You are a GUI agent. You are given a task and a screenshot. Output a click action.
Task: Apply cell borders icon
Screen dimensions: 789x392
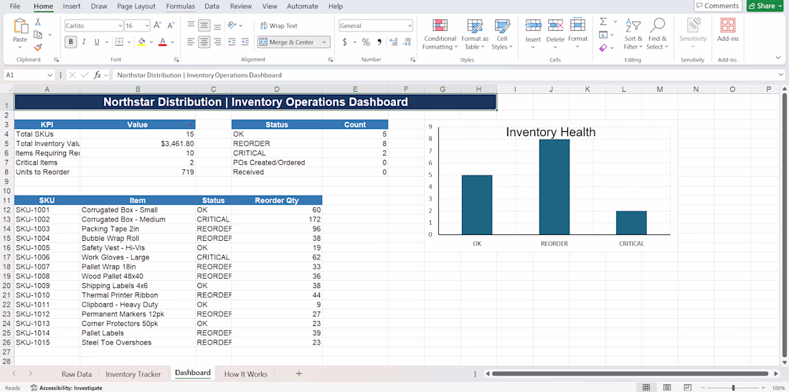(x=119, y=42)
